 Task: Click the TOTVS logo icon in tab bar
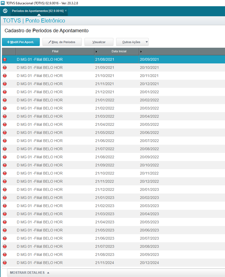tap(5, 11)
